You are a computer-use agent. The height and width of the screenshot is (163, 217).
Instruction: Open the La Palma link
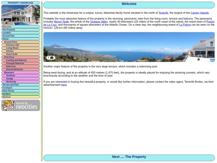click(x=185, y=25)
